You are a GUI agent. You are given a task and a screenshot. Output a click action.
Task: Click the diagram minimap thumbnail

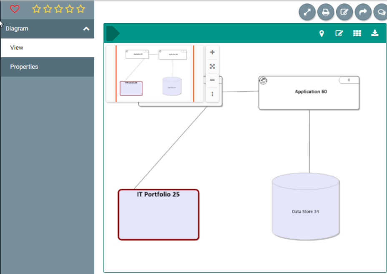tap(155, 74)
